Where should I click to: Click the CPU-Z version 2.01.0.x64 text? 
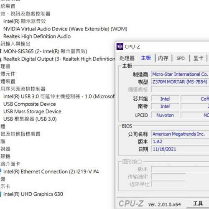(164, 204)
